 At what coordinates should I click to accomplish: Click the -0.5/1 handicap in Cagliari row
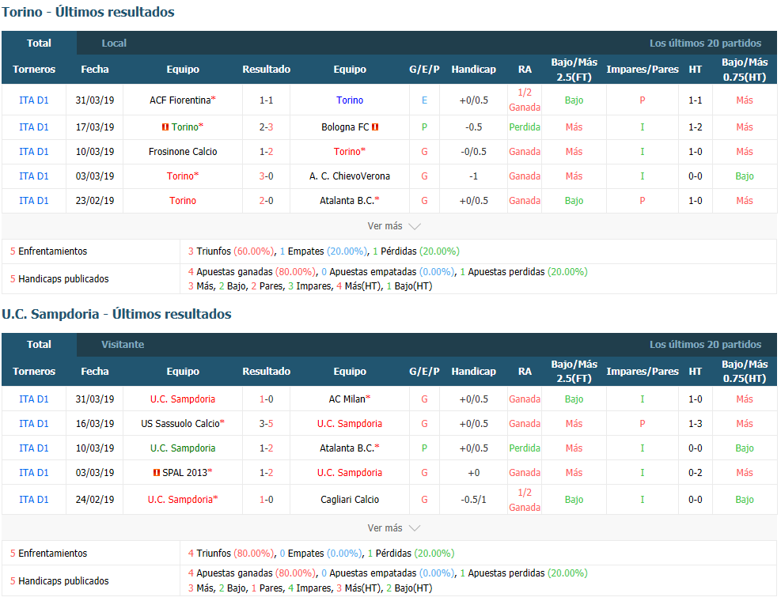474,500
